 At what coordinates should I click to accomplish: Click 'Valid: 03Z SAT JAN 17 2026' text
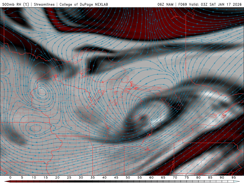coord(215,4)
